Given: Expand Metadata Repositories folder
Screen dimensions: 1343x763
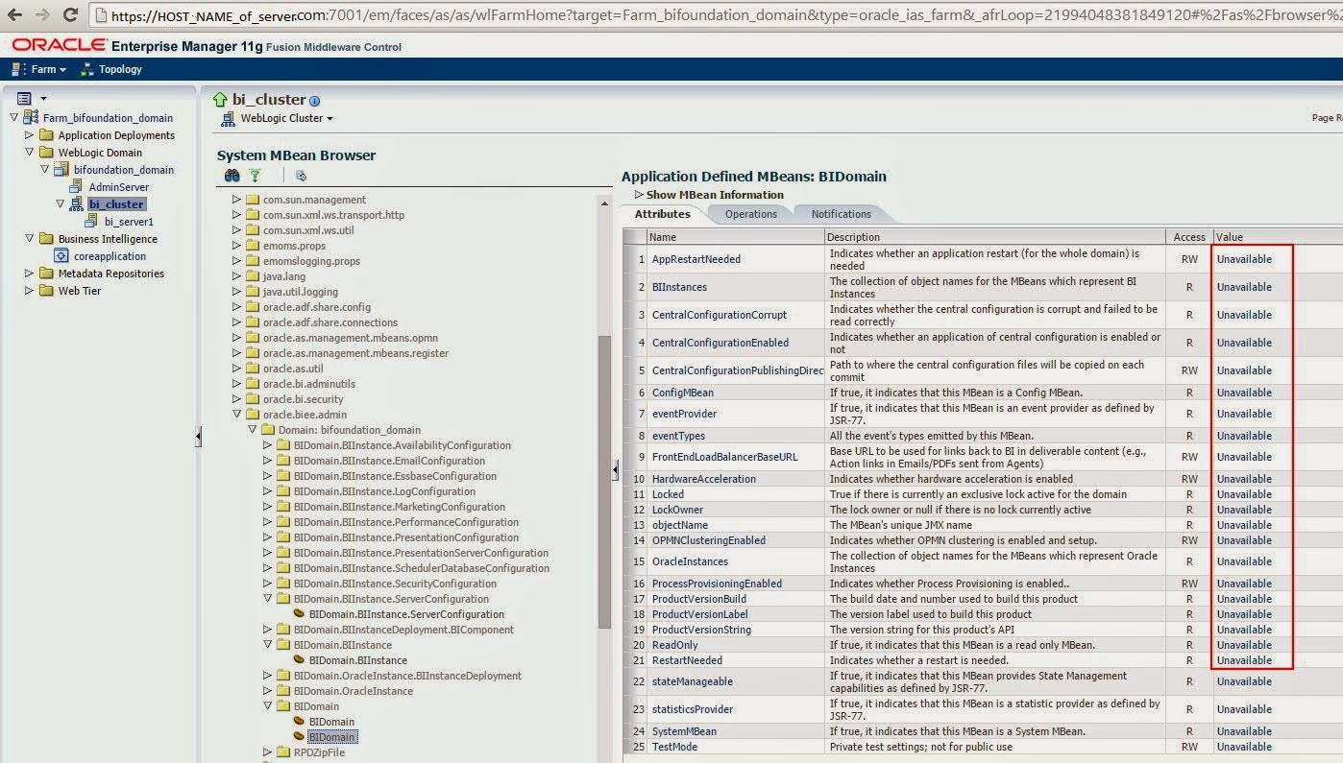Looking at the screenshot, I should pos(29,274).
